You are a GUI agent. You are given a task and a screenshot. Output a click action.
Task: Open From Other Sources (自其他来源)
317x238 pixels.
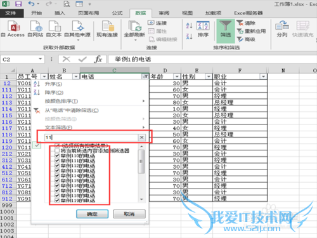coord(77,30)
